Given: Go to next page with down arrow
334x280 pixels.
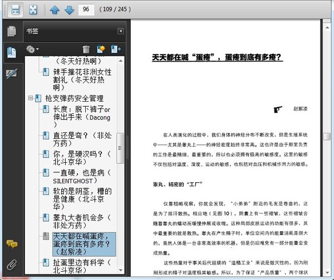Looking at the screenshot, I should pyautogui.click(x=69, y=10).
